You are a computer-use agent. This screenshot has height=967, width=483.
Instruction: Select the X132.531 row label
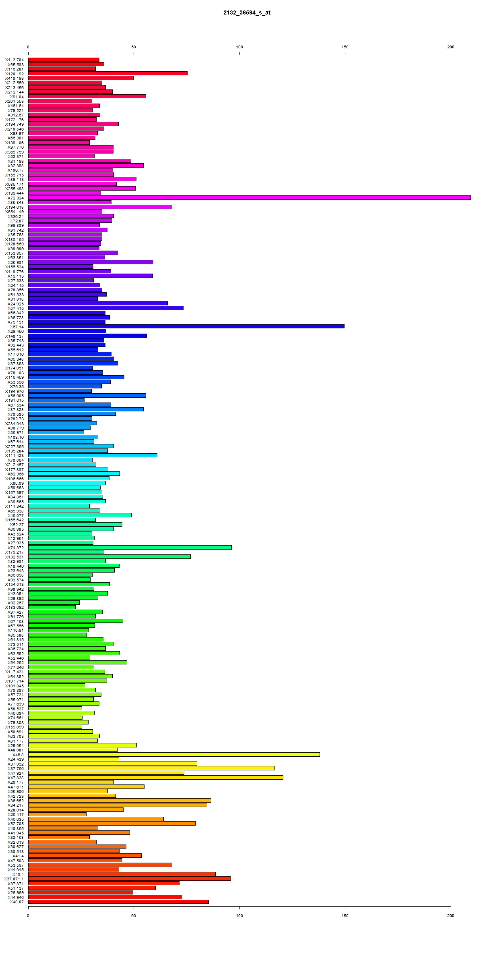pos(14,557)
